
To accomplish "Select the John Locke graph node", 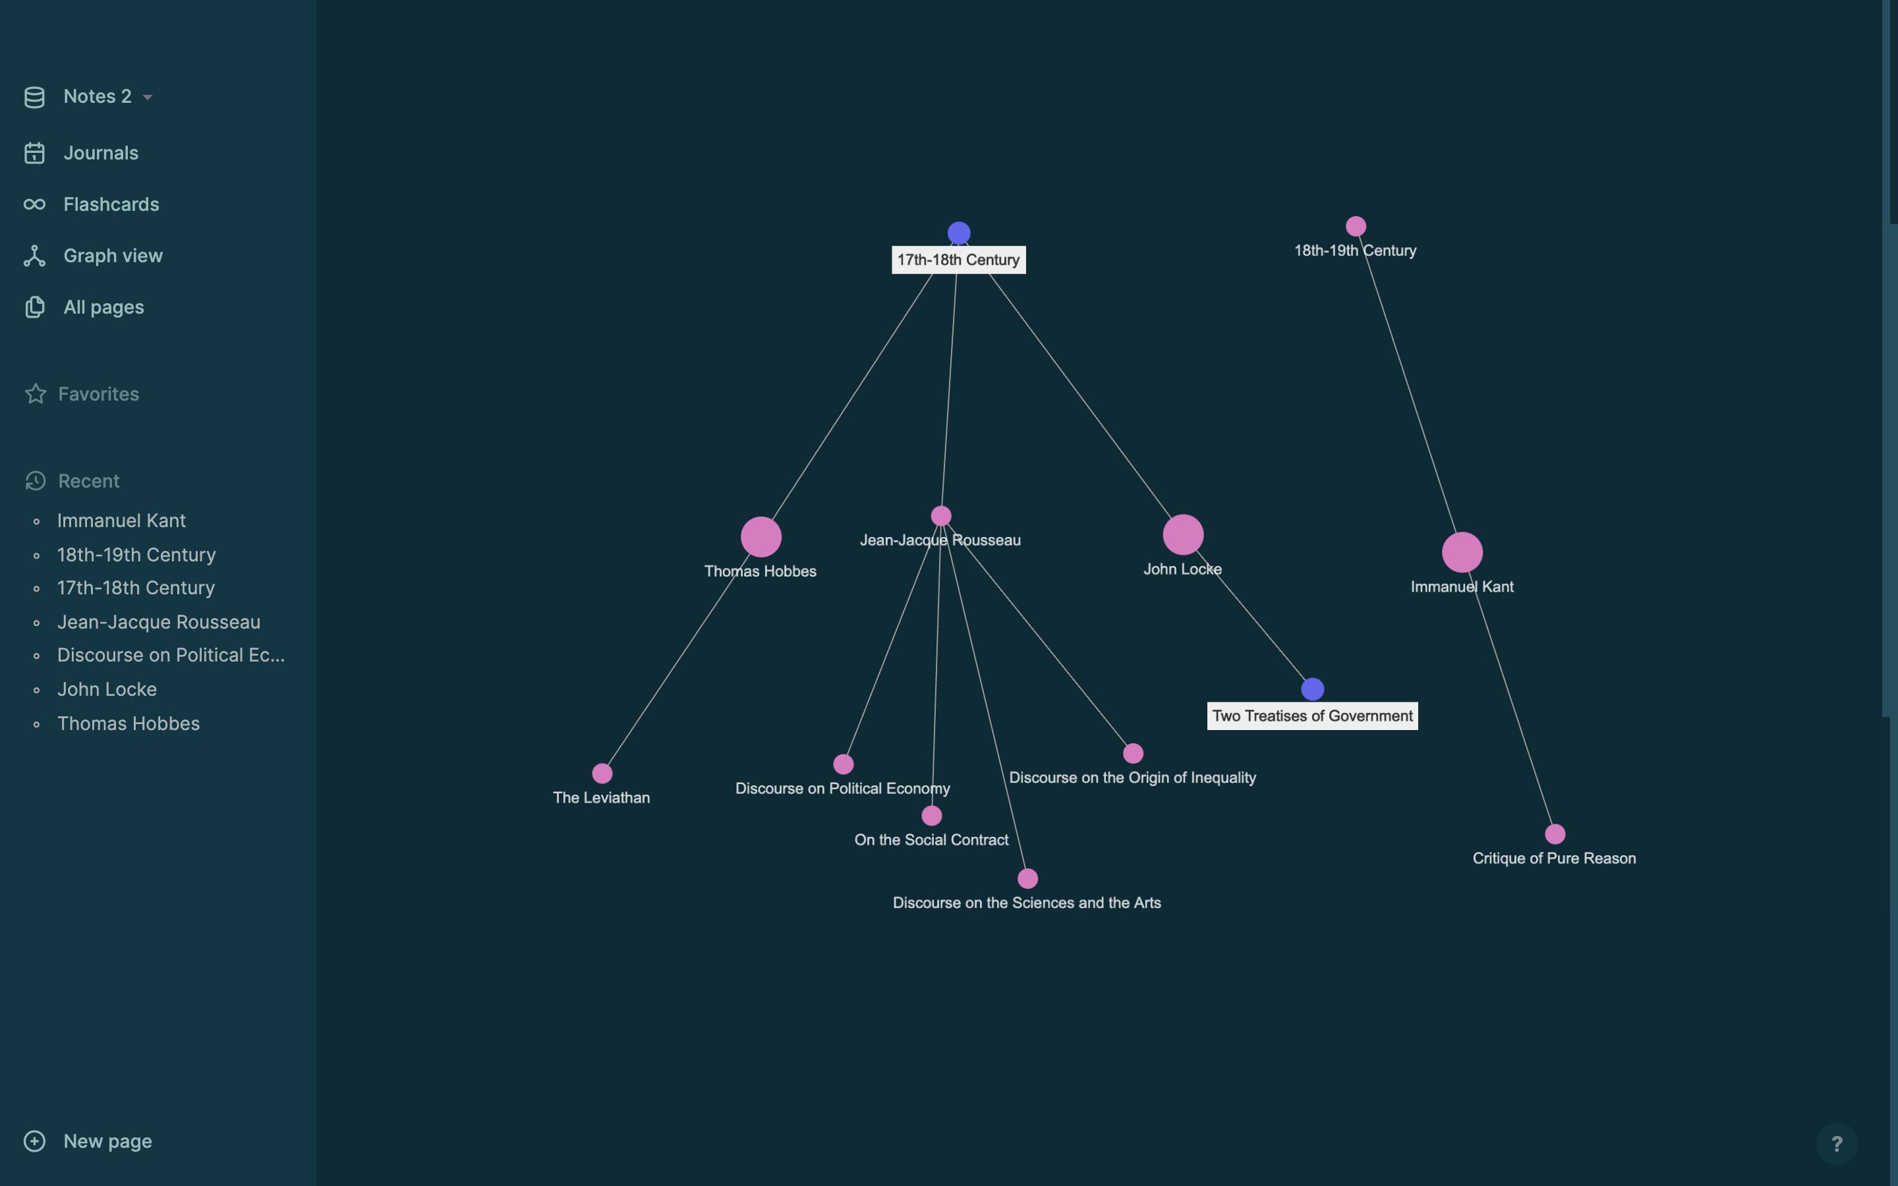I will 1183,535.
